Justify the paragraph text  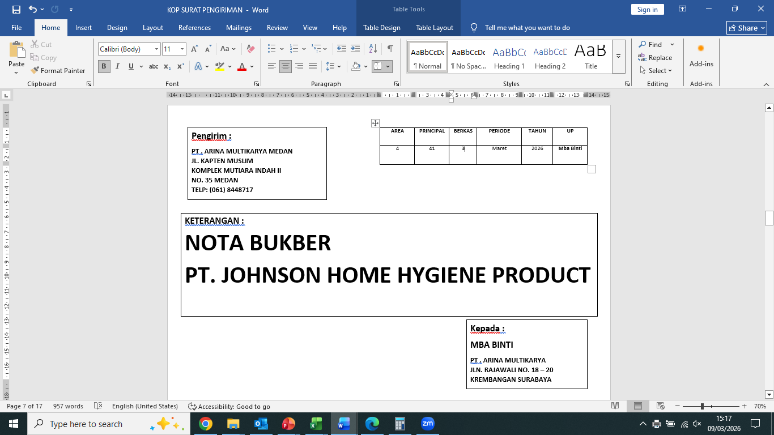coord(313,66)
